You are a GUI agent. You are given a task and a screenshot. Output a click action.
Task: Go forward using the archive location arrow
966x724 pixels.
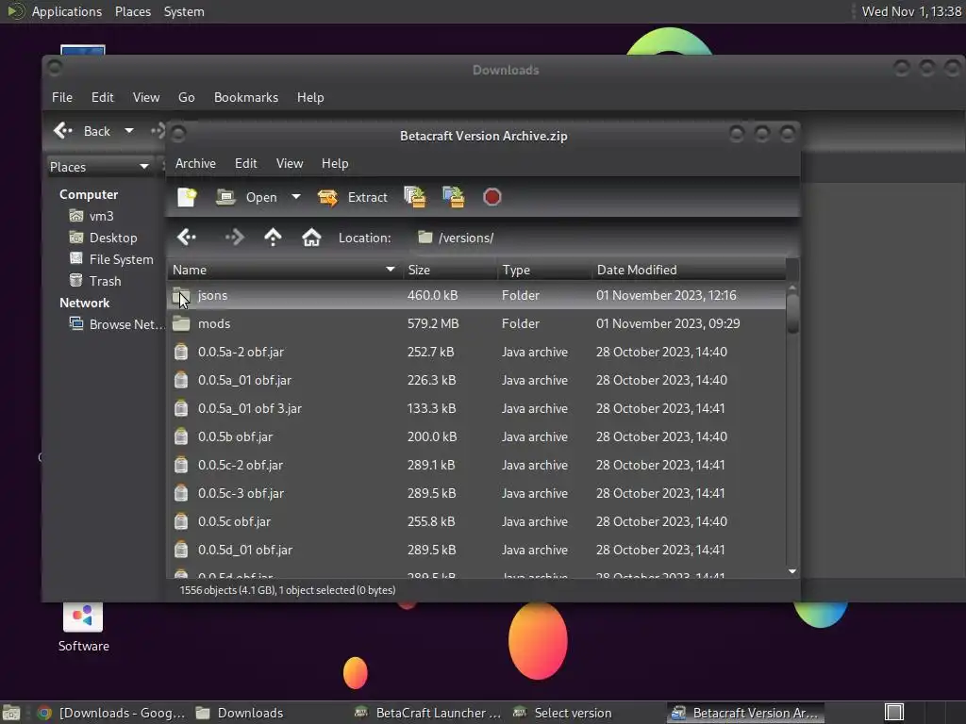(x=234, y=237)
